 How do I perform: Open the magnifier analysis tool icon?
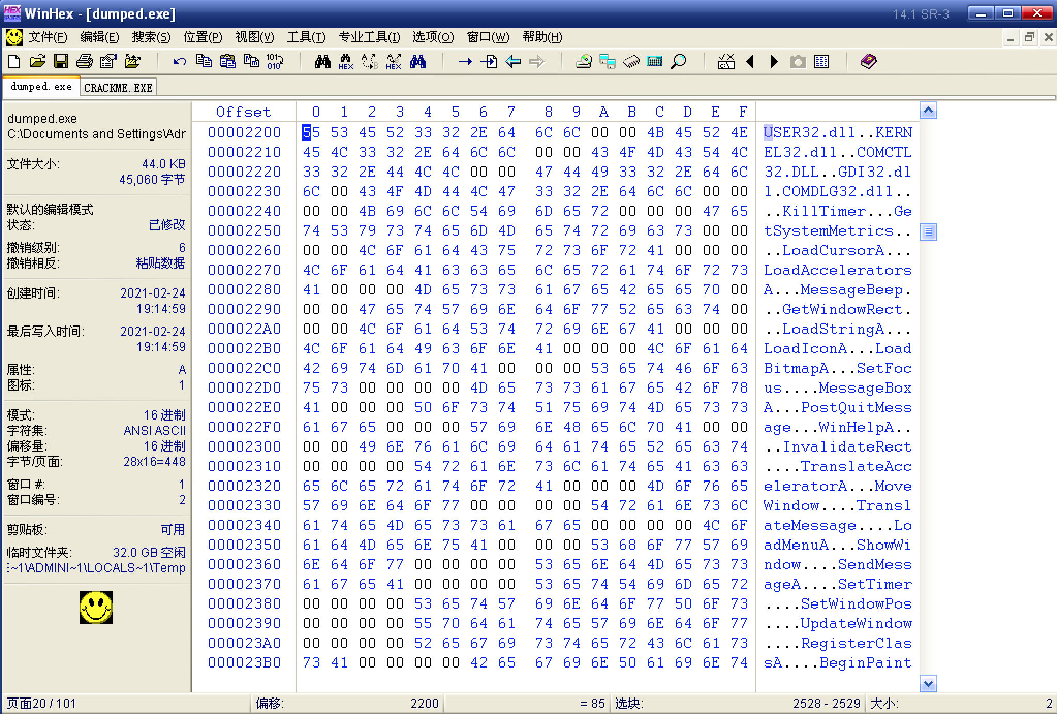(678, 61)
